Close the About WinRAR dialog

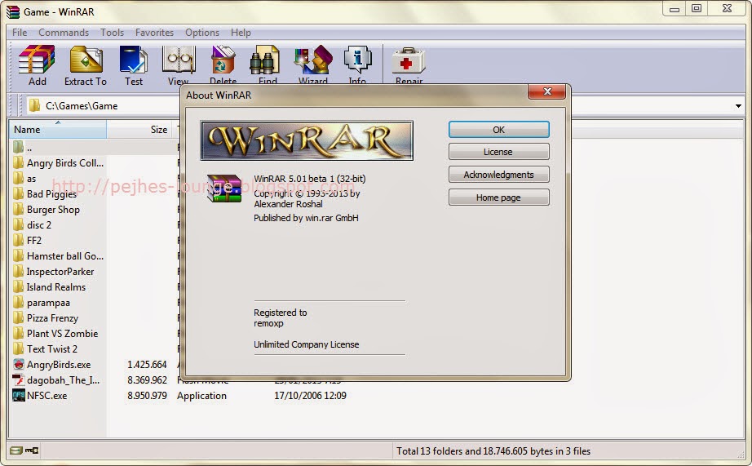546,91
